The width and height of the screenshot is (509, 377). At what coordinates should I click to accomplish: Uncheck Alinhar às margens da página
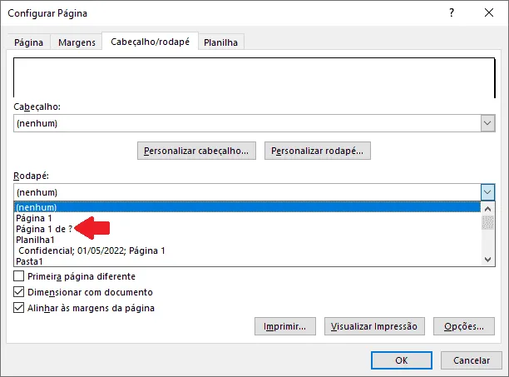click(19, 308)
